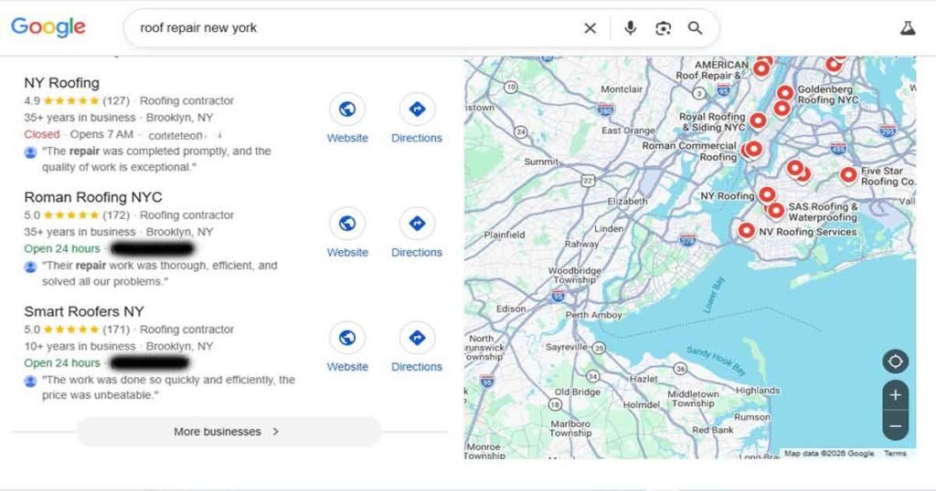
Task: Open the Roman Roofing NYC listing title
Action: (x=93, y=197)
